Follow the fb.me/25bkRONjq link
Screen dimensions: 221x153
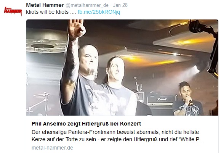tap(99, 12)
